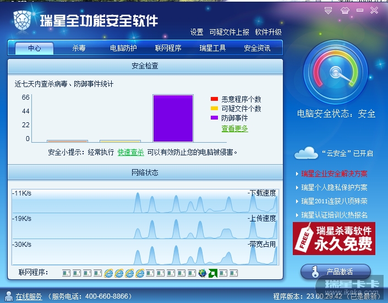Image resolution: width=388 pixels, height=303 pixels.
Task: Click the security status gauge dial
Action: [336, 72]
